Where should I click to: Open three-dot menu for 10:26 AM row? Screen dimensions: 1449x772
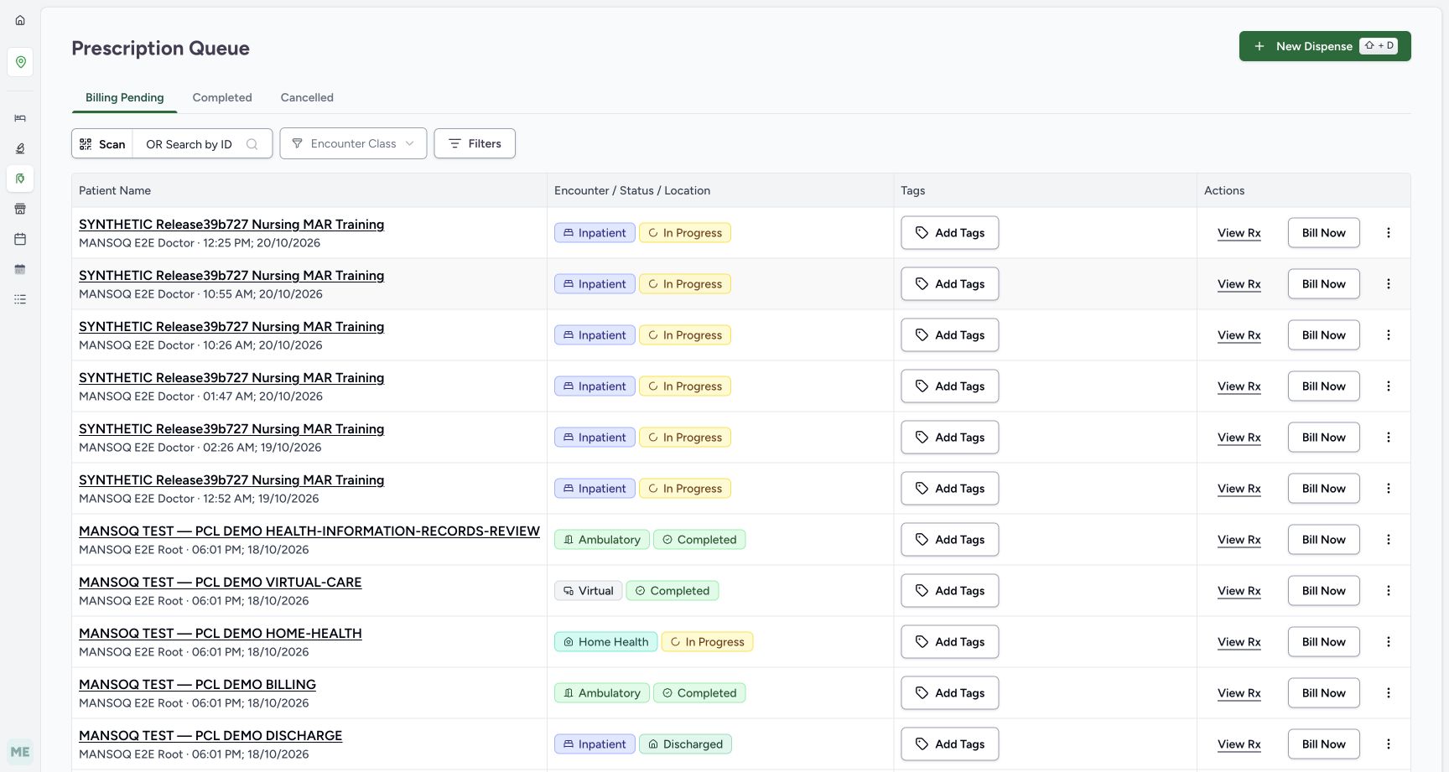click(x=1389, y=335)
